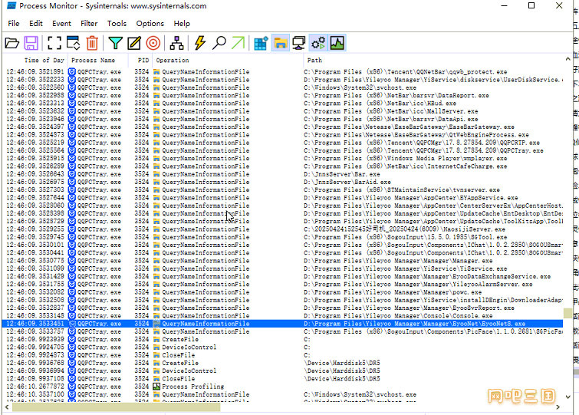Toggle Show Profiling Events
The height and width of the screenshot is (415, 579).
click(x=337, y=43)
